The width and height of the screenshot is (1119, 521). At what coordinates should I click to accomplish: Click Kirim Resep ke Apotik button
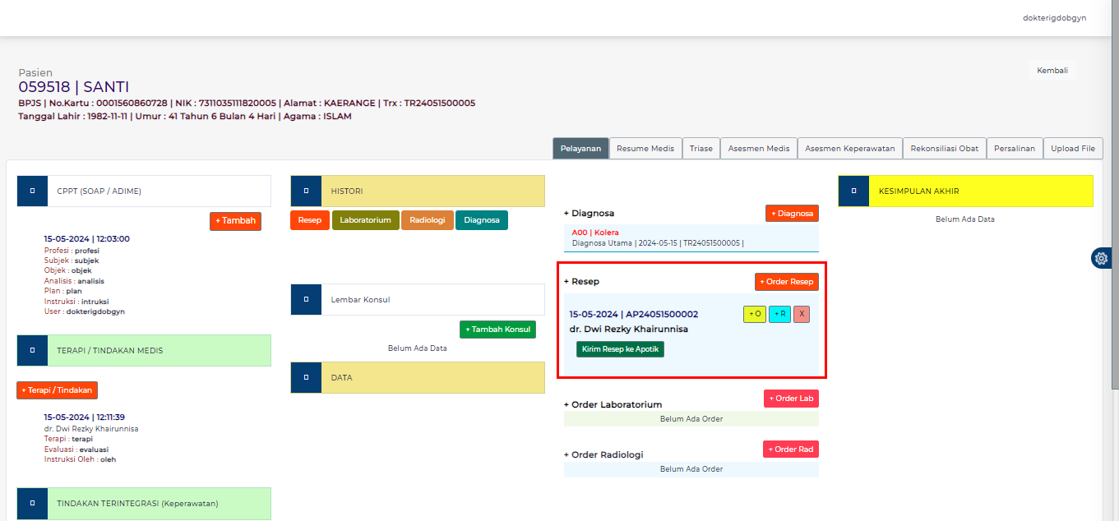[620, 349]
